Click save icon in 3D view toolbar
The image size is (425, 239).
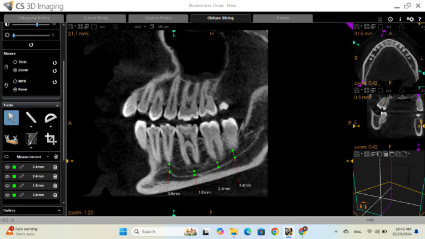pos(357,154)
